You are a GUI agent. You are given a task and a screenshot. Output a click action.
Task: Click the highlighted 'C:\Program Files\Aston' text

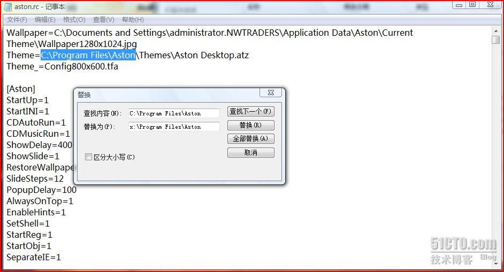pos(88,55)
